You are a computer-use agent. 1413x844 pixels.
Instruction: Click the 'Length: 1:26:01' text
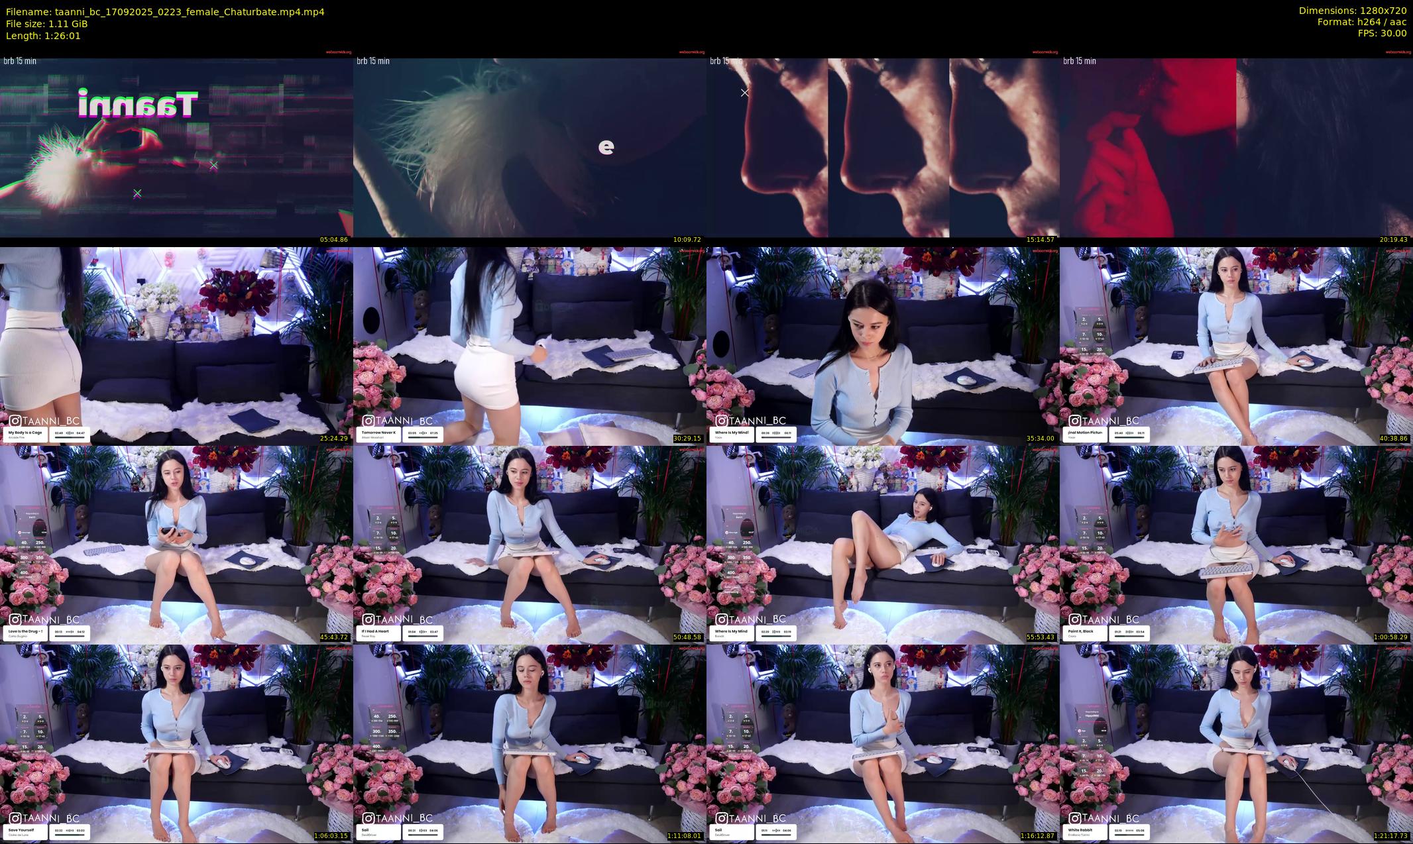click(x=43, y=36)
